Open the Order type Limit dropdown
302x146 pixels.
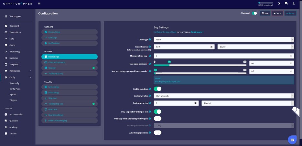pyautogui.click(x=224, y=40)
